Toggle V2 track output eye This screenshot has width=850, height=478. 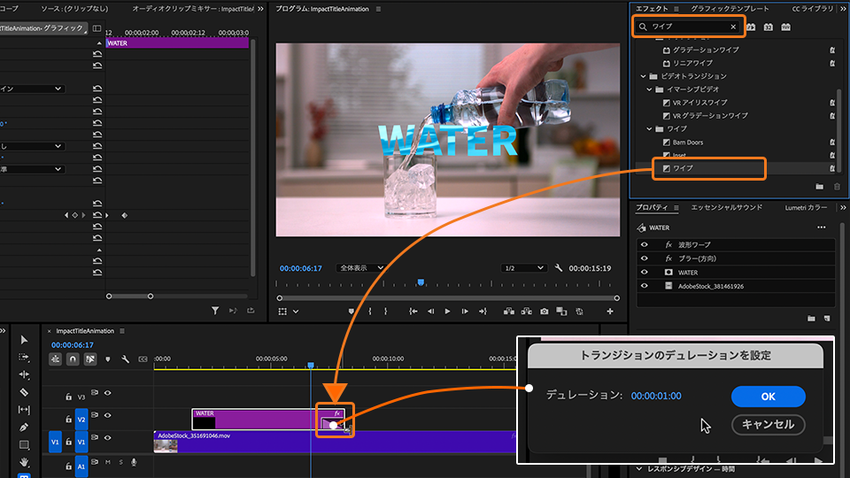(107, 415)
